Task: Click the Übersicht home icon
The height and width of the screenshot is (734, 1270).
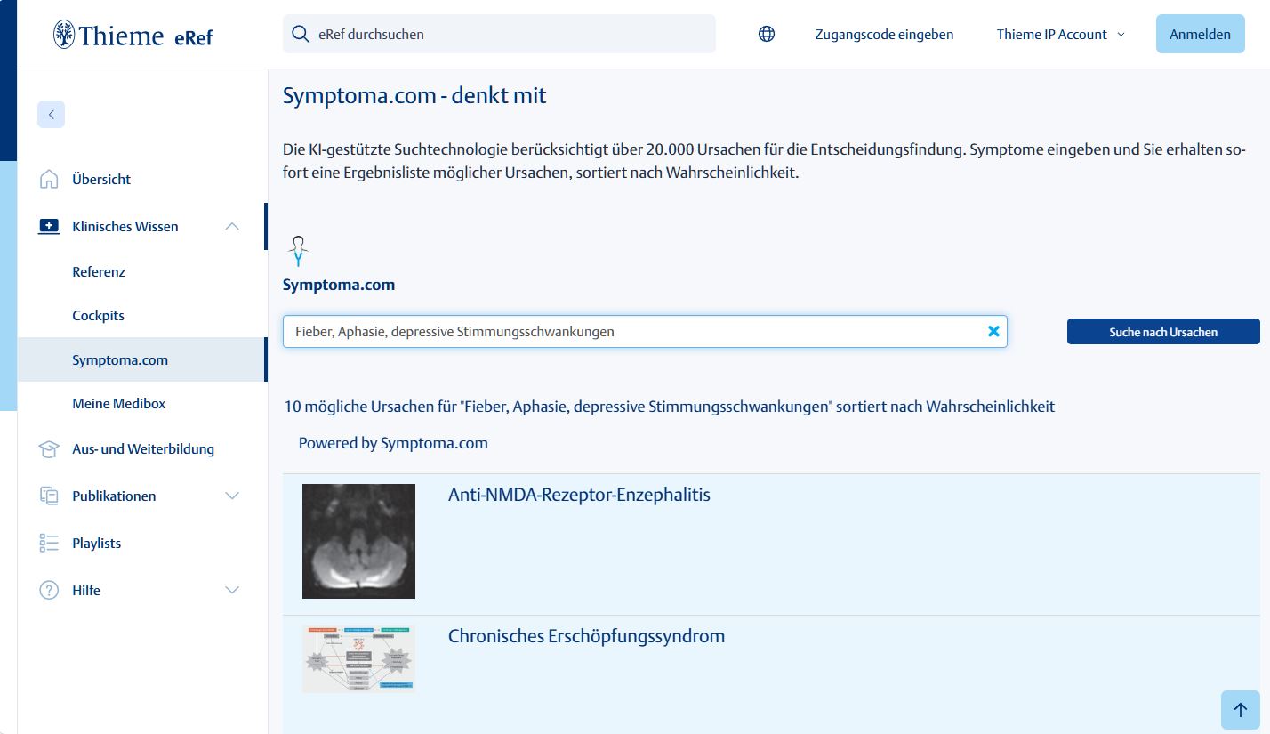Action: point(49,179)
